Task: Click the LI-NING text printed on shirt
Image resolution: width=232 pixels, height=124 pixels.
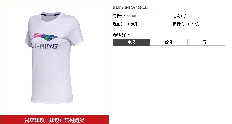Action: point(44,46)
